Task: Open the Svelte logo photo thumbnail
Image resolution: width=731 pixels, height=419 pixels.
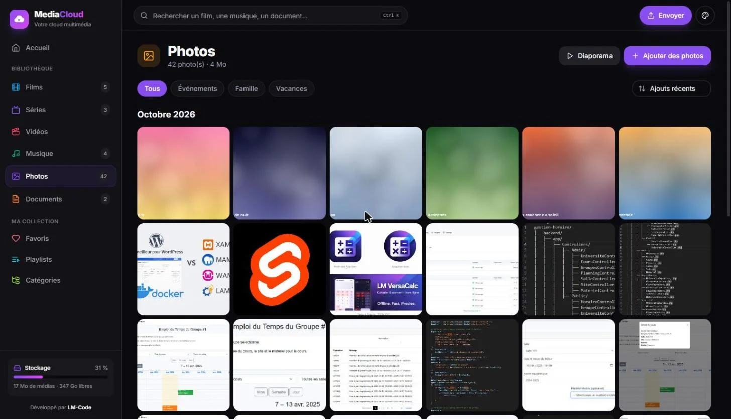Action: [280, 269]
